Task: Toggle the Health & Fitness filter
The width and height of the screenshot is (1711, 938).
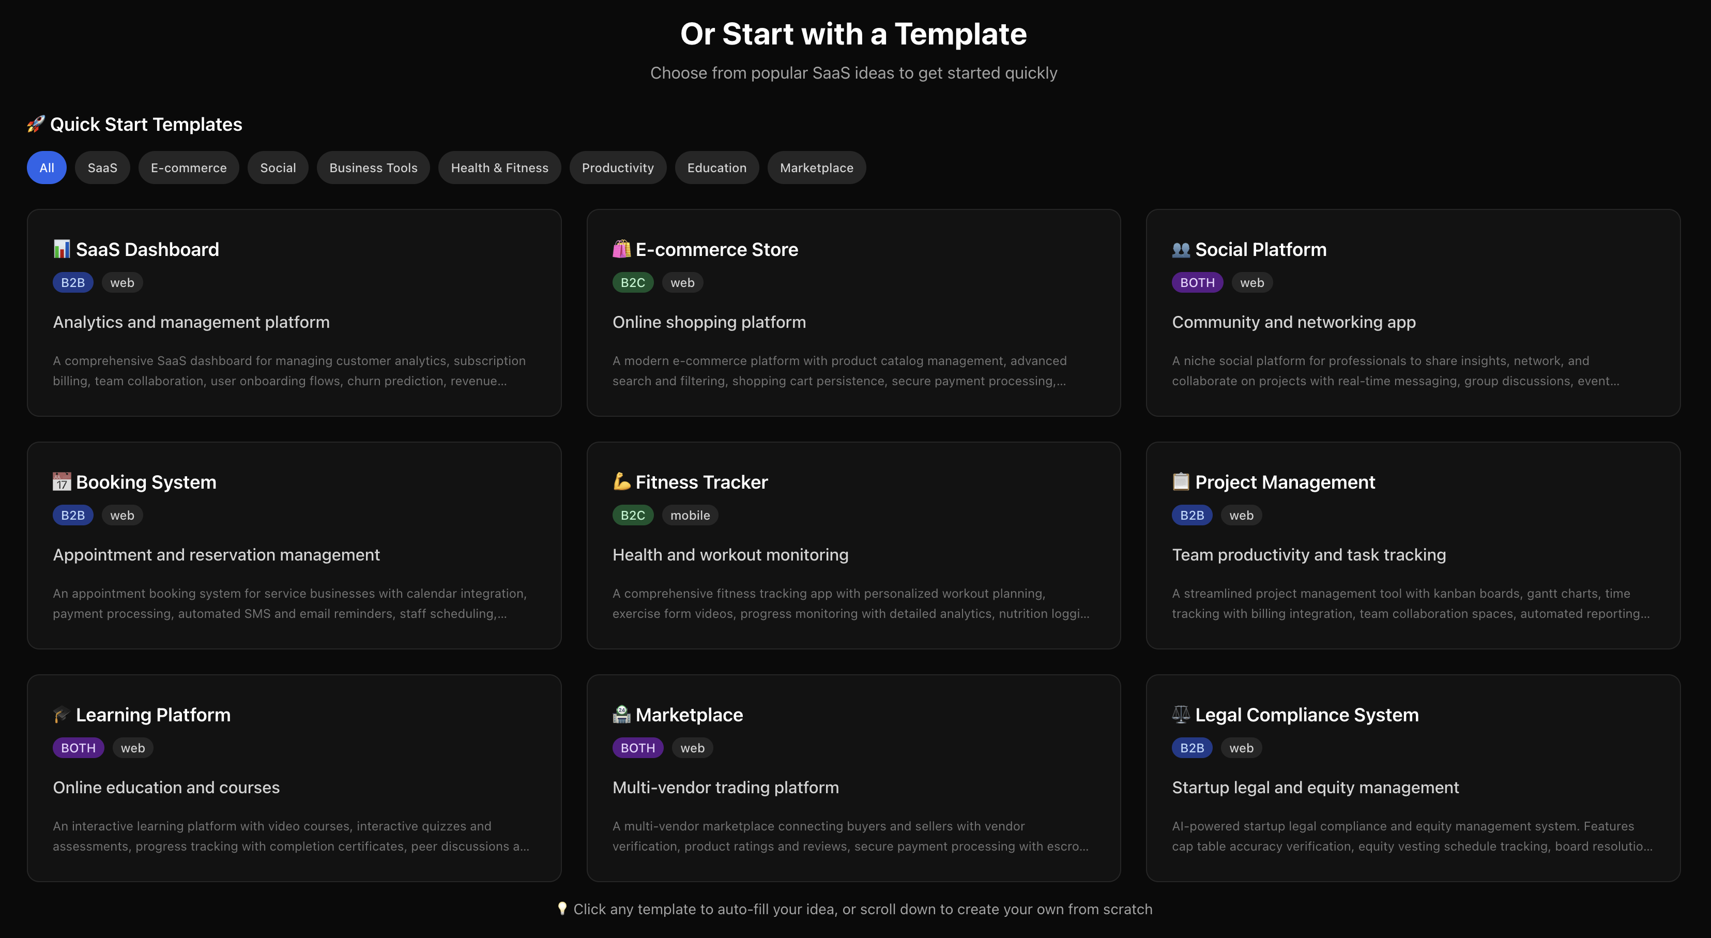Action: [499, 168]
